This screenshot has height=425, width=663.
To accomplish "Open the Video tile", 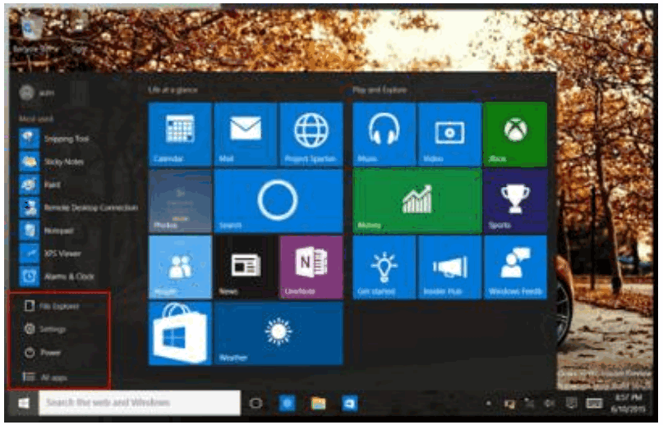I will [x=449, y=134].
